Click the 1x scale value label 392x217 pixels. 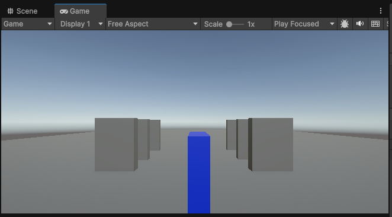(250, 24)
